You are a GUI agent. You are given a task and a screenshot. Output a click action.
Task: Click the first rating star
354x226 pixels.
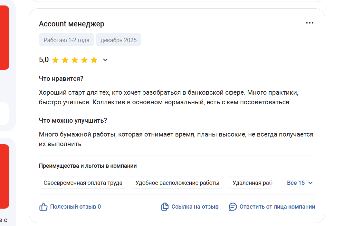pyautogui.click(x=55, y=60)
